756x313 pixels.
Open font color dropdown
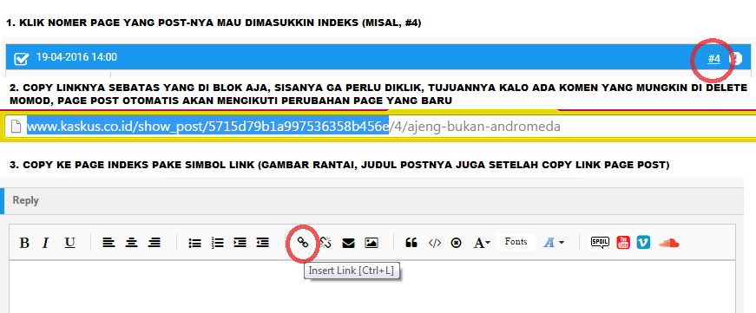click(554, 243)
